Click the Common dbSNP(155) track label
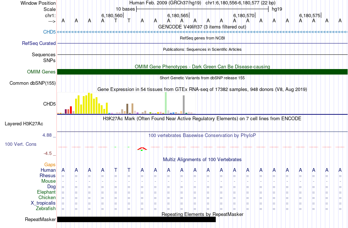Image resolution: width=348 pixels, height=228 pixels. point(32,83)
